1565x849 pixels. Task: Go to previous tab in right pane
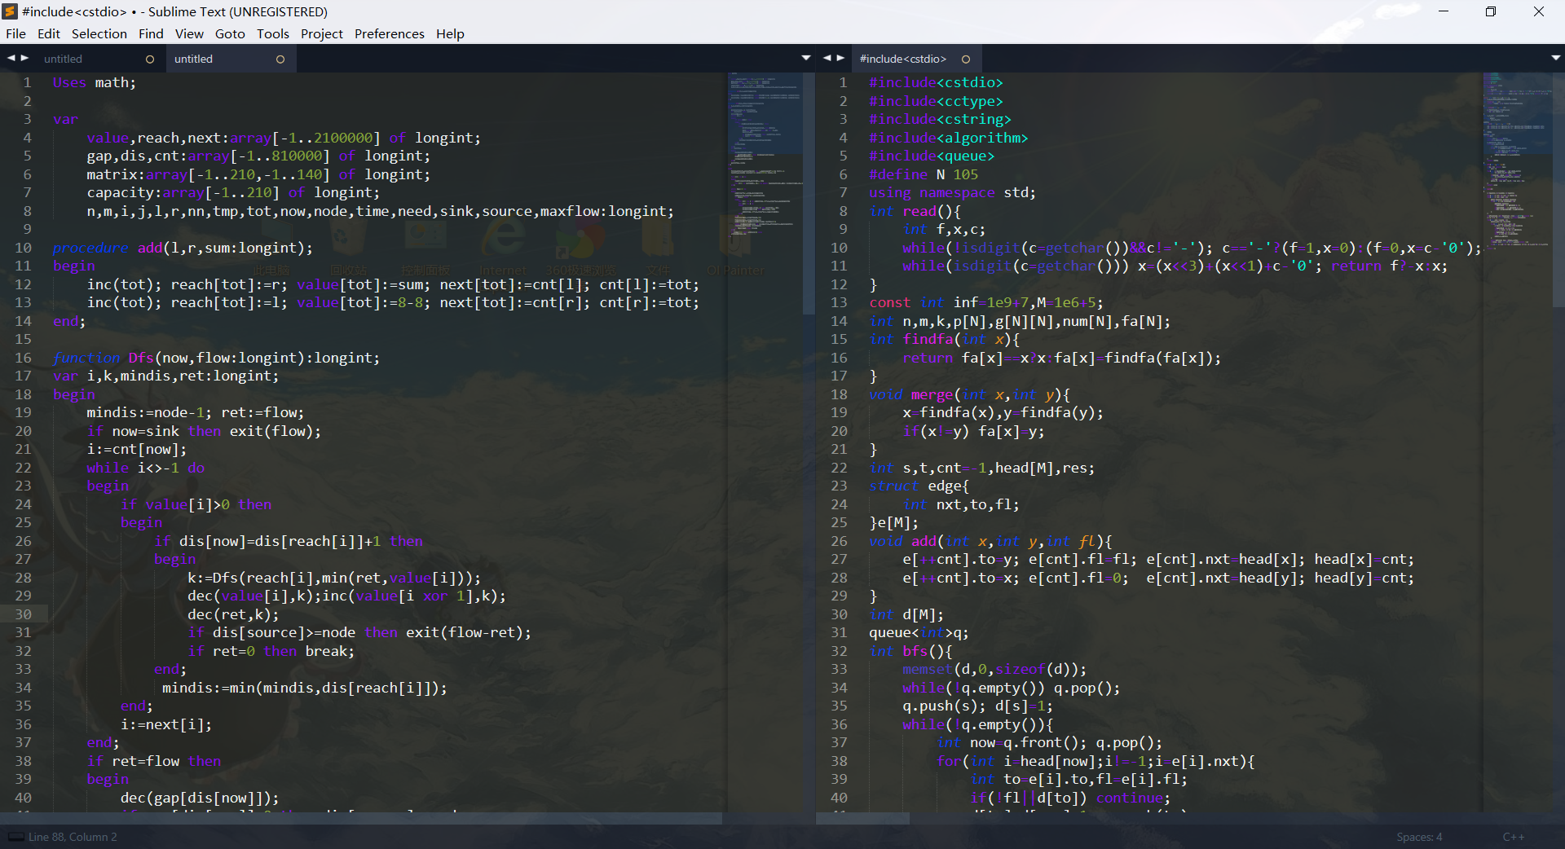827,58
